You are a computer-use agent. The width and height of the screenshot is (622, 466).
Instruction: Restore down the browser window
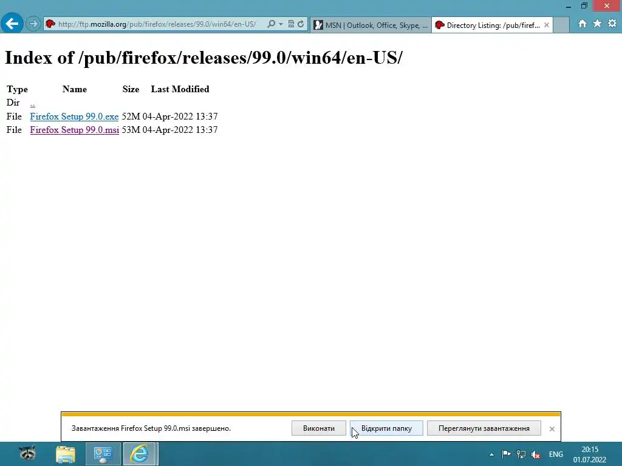(x=584, y=6)
